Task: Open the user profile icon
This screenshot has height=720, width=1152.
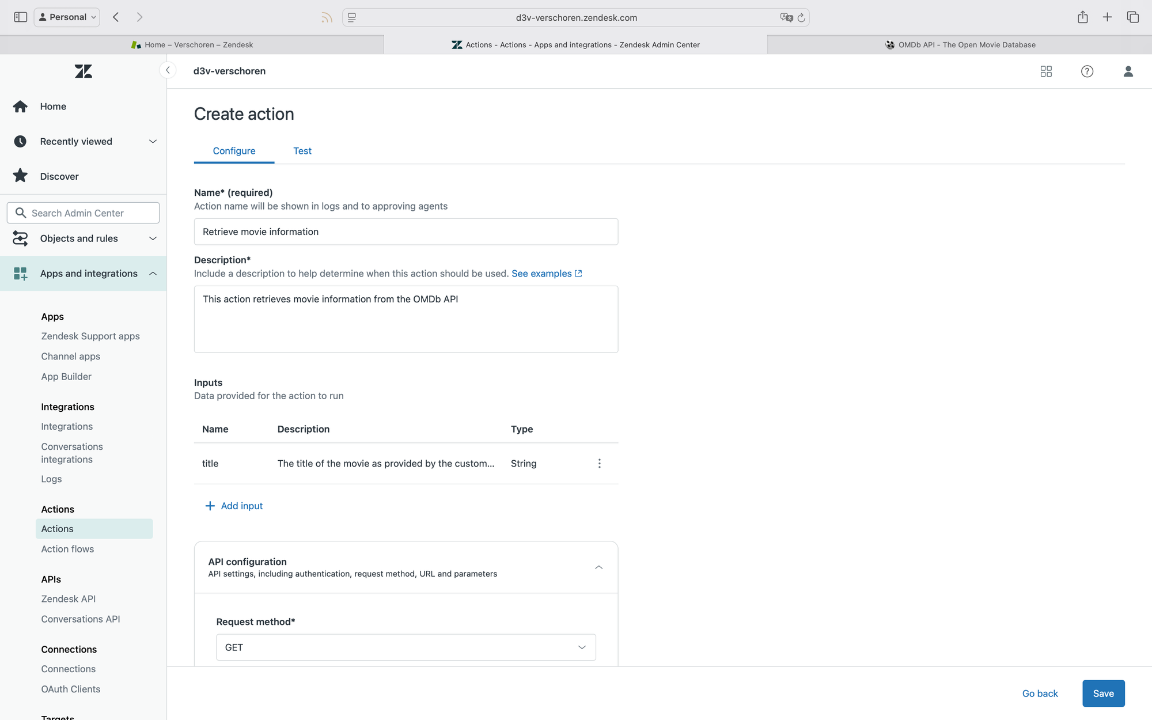Action: click(x=1128, y=71)
